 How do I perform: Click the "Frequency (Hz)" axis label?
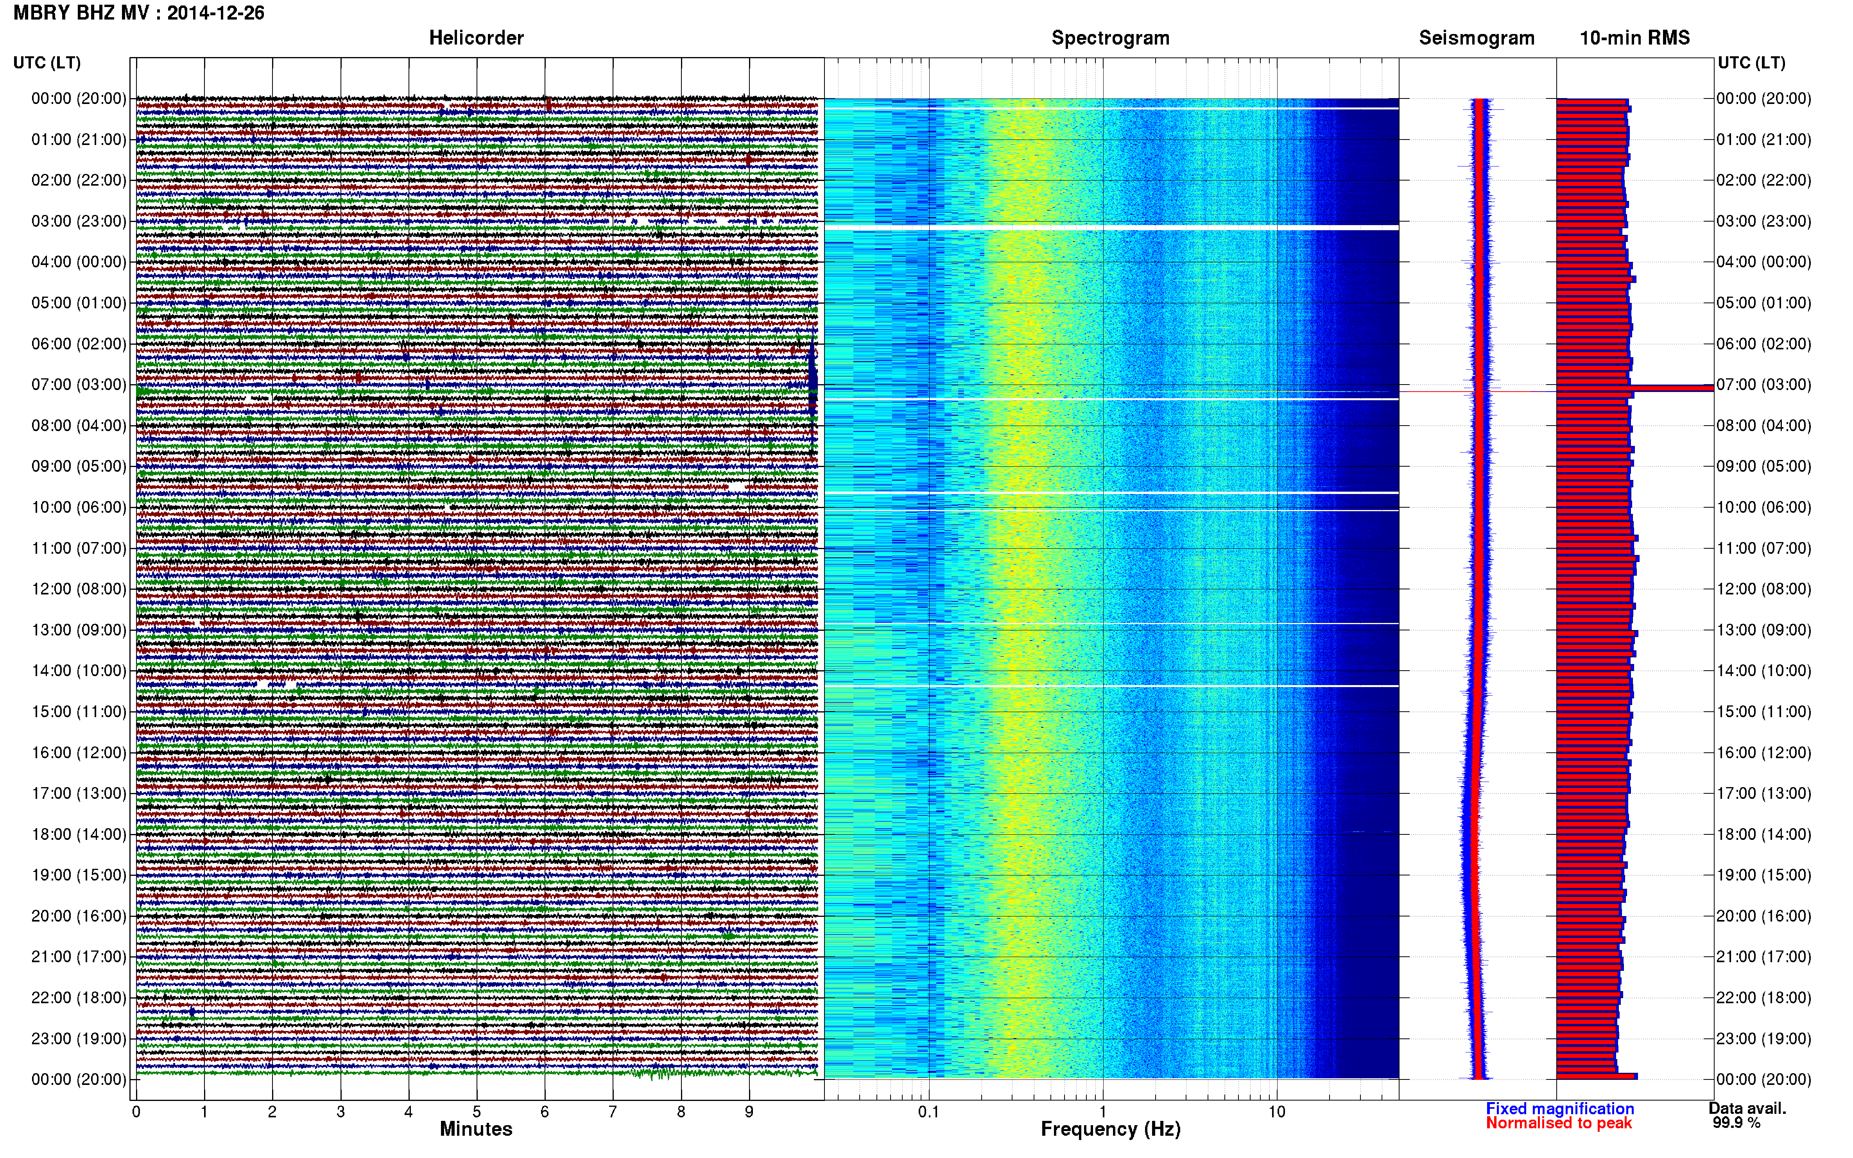[1110, 1129]
